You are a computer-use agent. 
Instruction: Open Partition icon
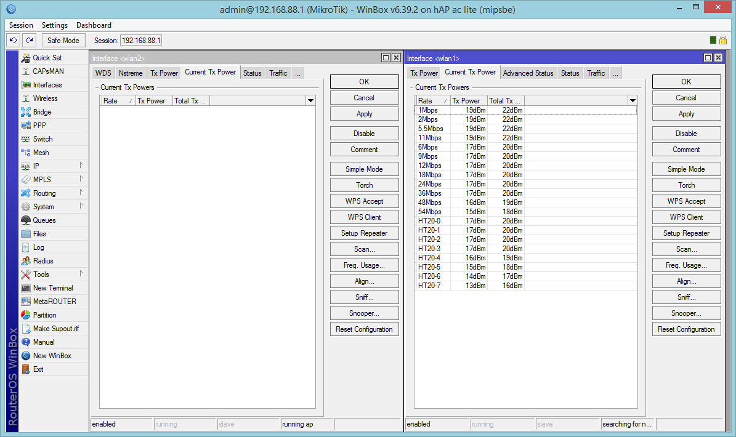tap(26, 315)
